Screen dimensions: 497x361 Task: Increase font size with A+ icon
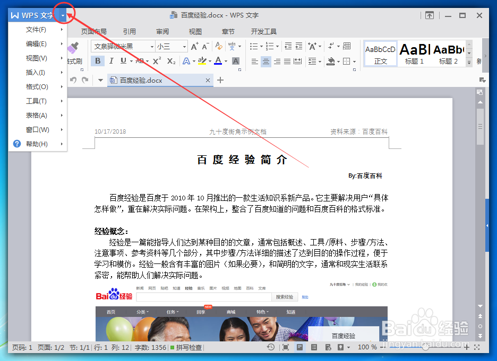(x=195, y=47)
